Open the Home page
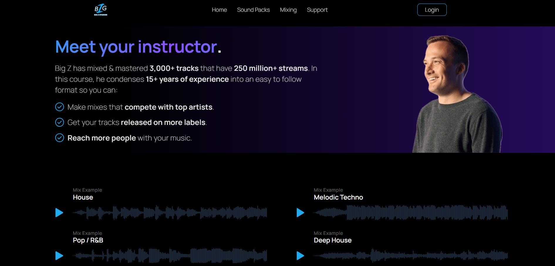This screenshot has height=266, width=555. click(219, 10)
